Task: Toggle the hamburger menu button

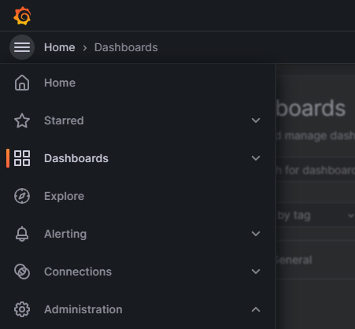Action: (22, 47)
